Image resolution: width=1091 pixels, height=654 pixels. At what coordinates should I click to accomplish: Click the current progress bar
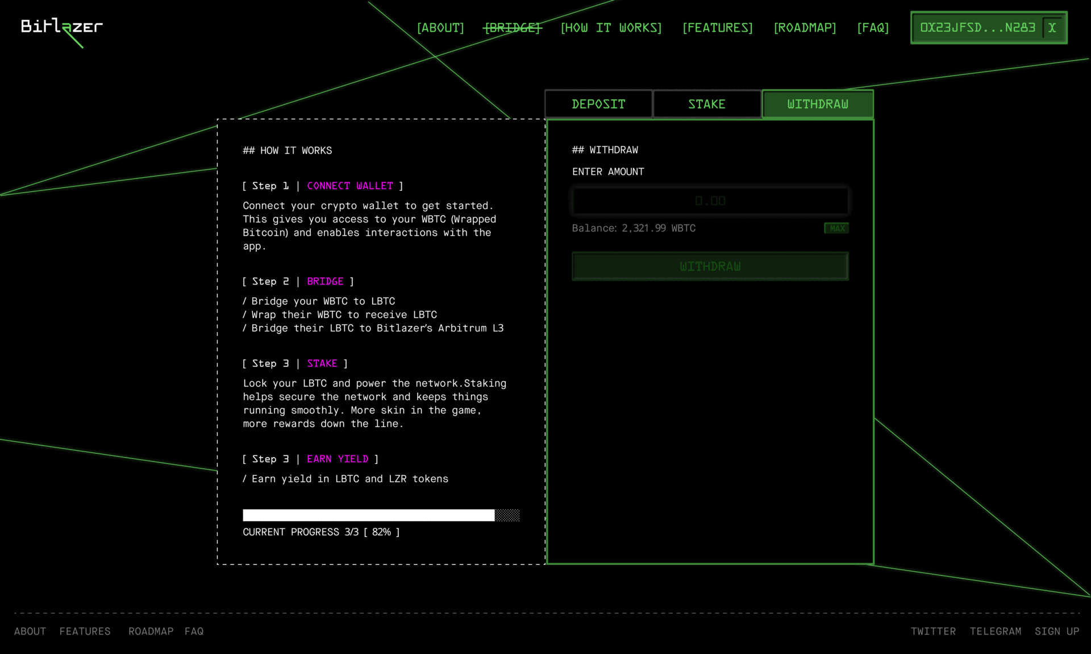[381, 515]
